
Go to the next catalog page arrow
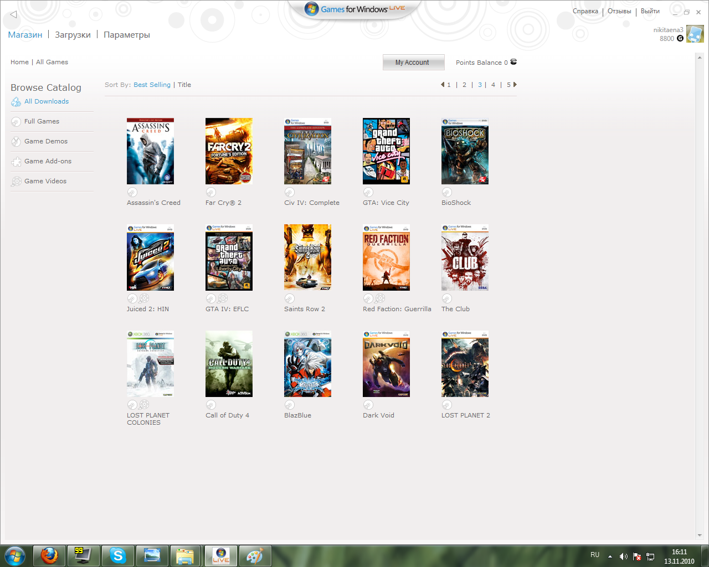(515, 85)
